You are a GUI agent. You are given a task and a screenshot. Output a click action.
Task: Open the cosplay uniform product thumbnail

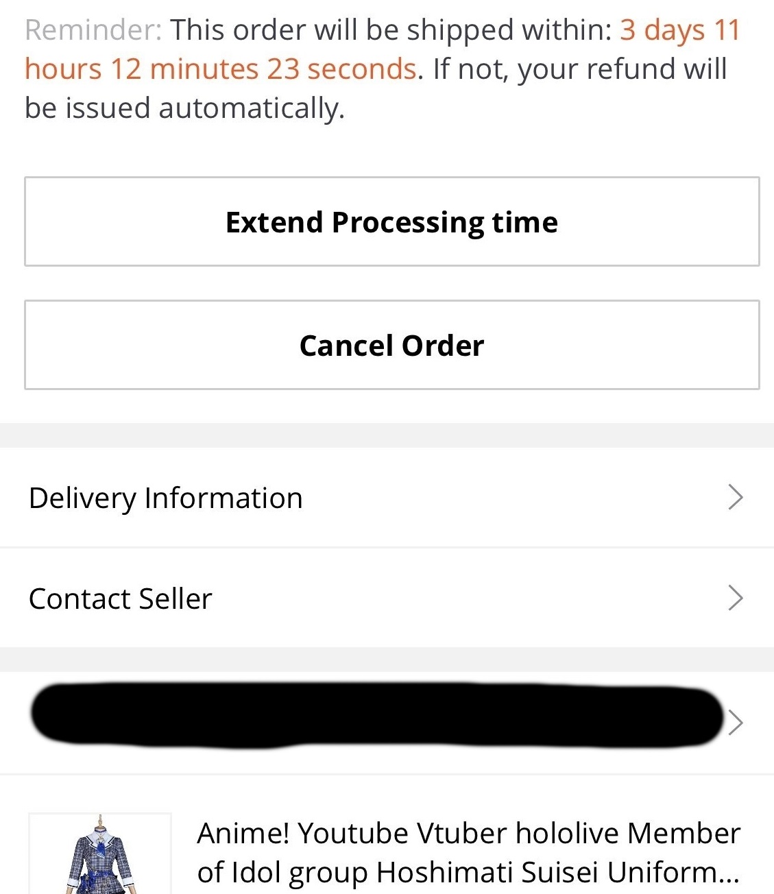pyautogui.click(x=100, y=854)
